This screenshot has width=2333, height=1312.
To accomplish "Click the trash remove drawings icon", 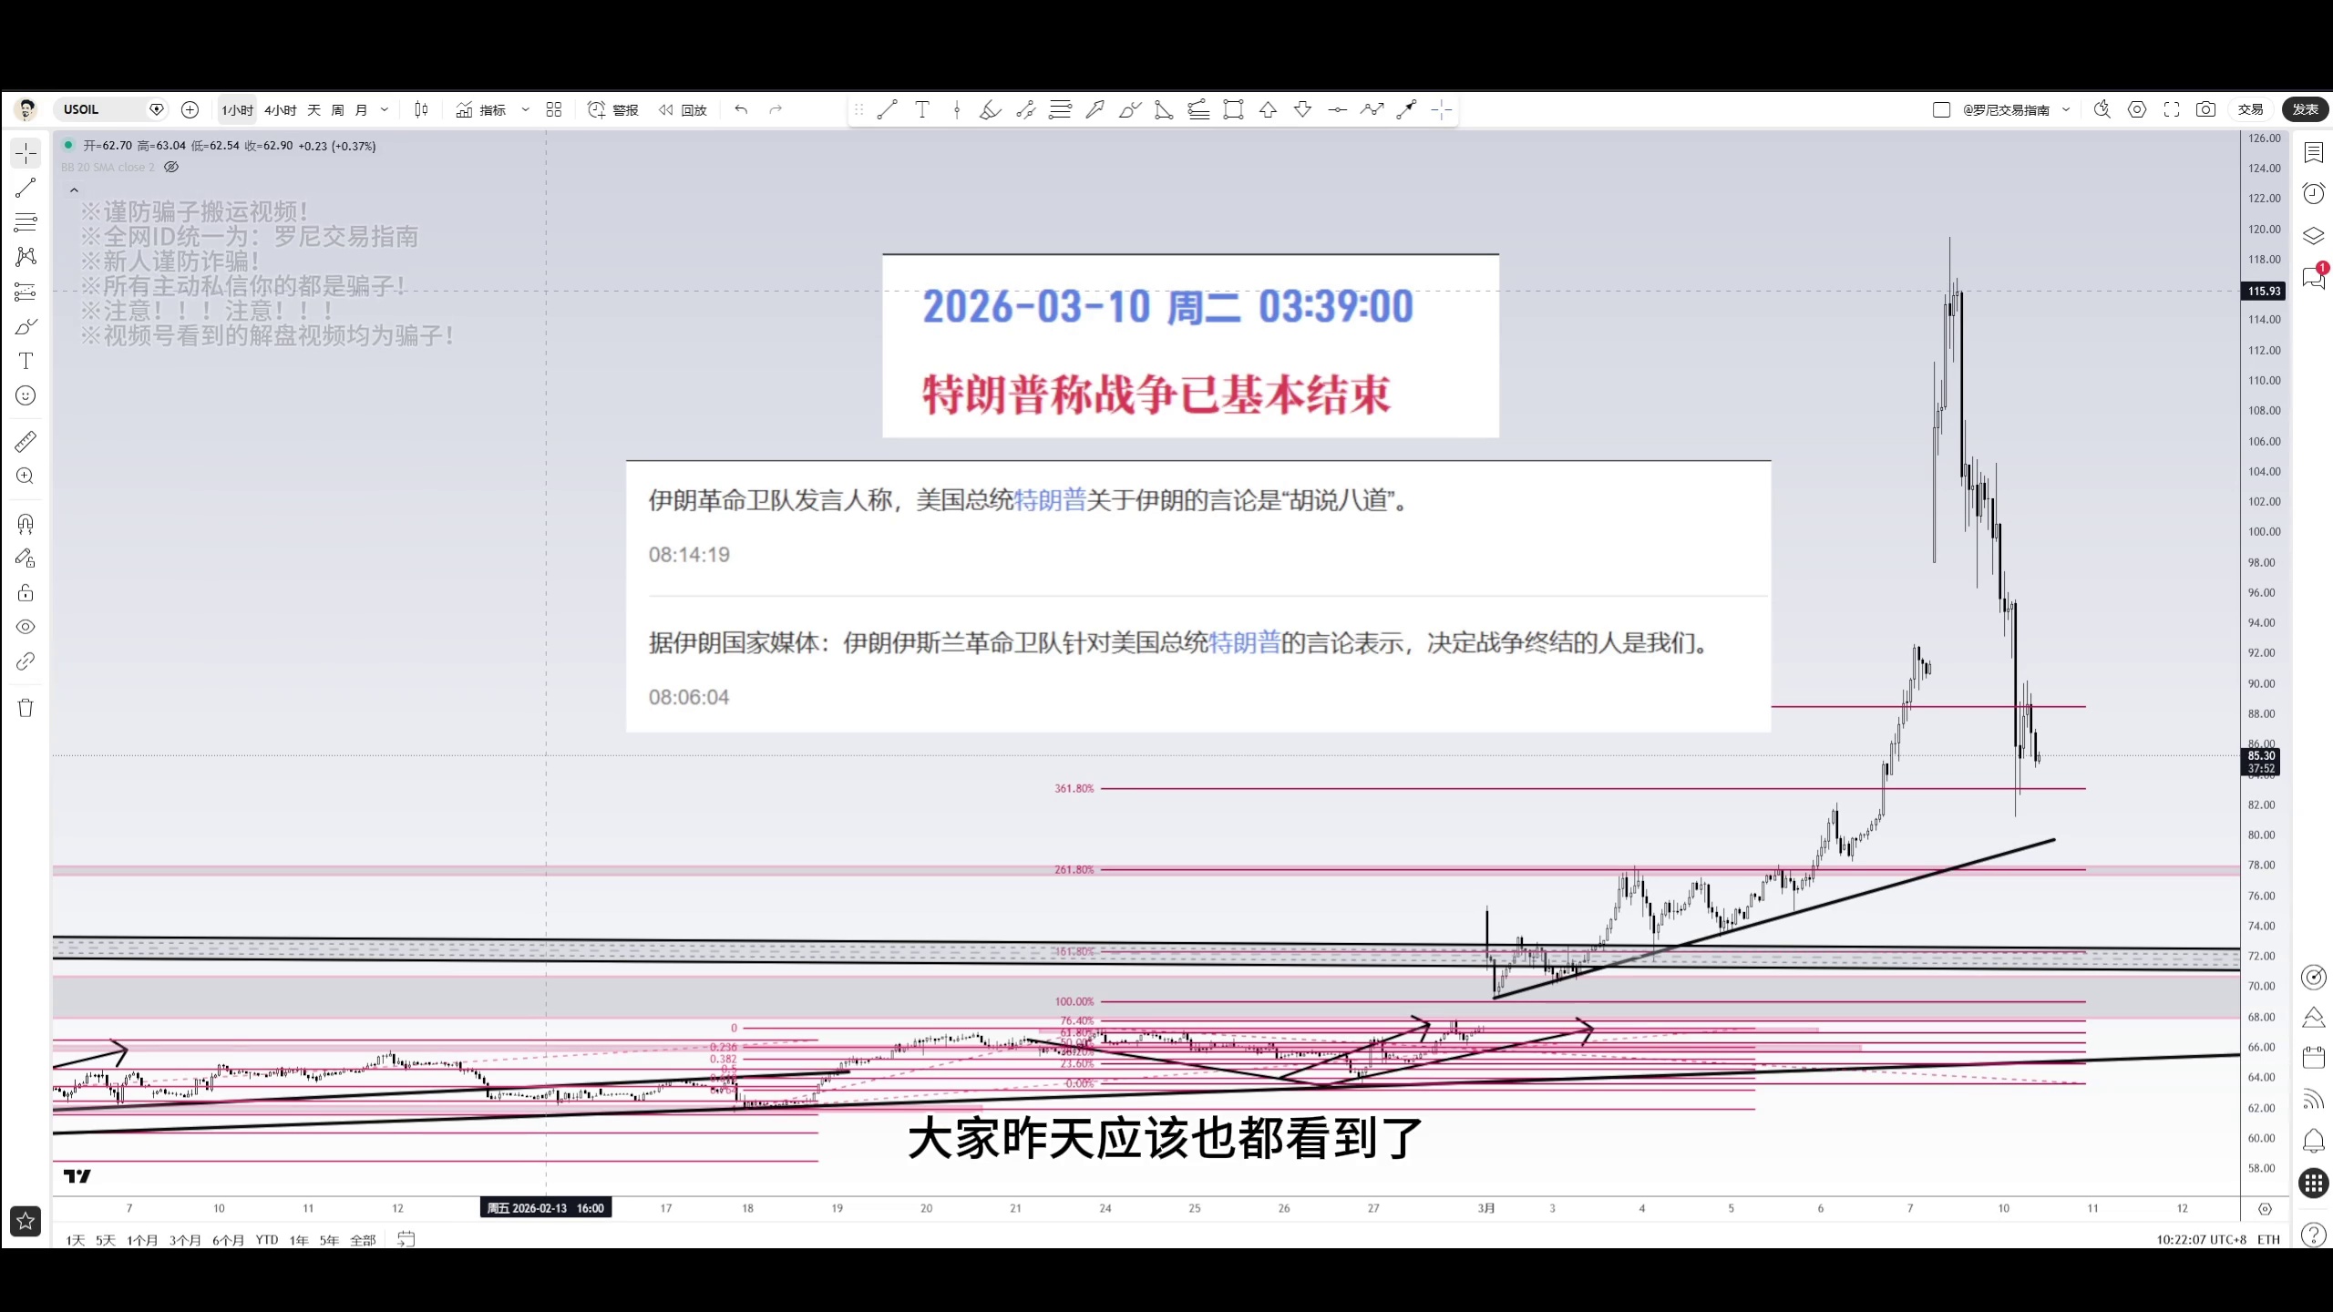I will pos(26,708).
